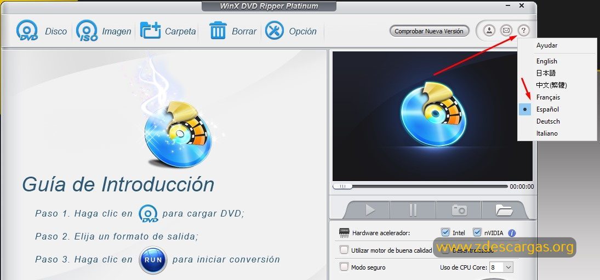Load a DVD folder via Carpeta
The image size is (600, 280).
(168, 31)
